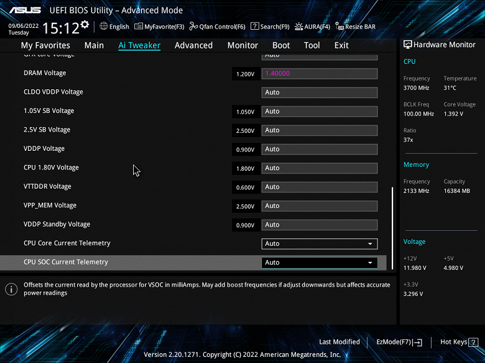Click the VPP_MEM Voltage Auto field
Viewport: 485px width, 363px height.
[320, 206]
